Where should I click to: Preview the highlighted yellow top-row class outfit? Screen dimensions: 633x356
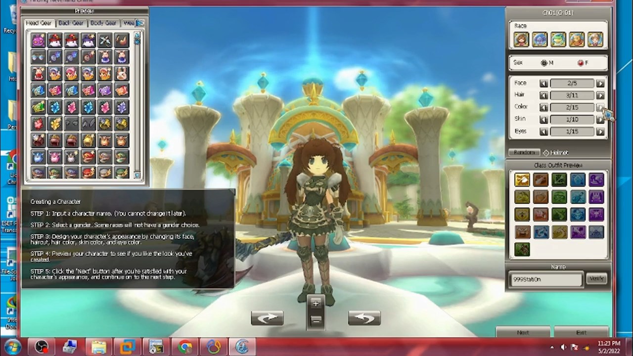coord(522,180)
